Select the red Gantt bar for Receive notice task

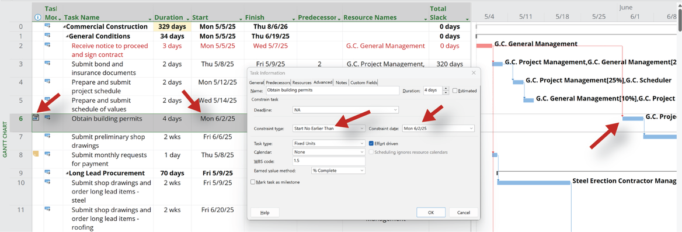484,45
